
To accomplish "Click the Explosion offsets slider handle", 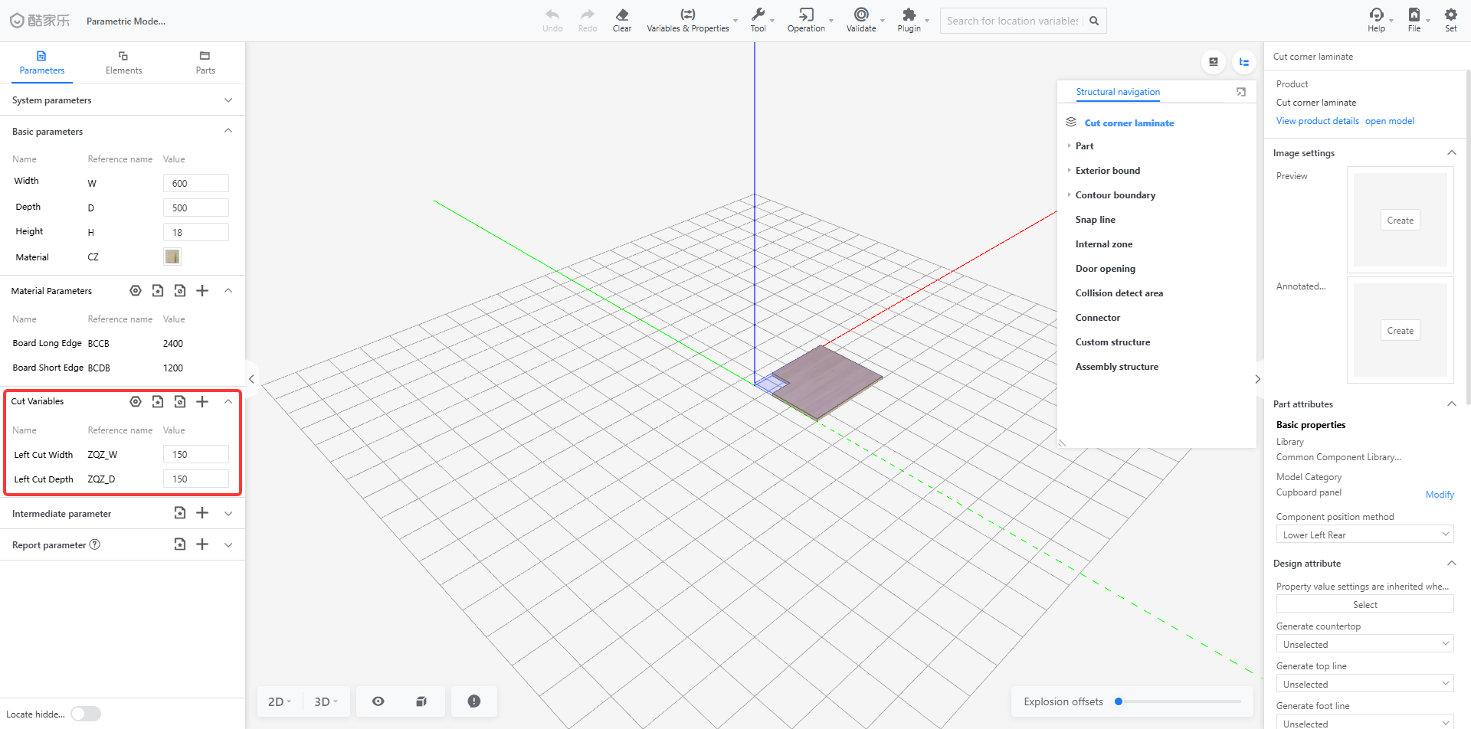I will click(1119, 701).
